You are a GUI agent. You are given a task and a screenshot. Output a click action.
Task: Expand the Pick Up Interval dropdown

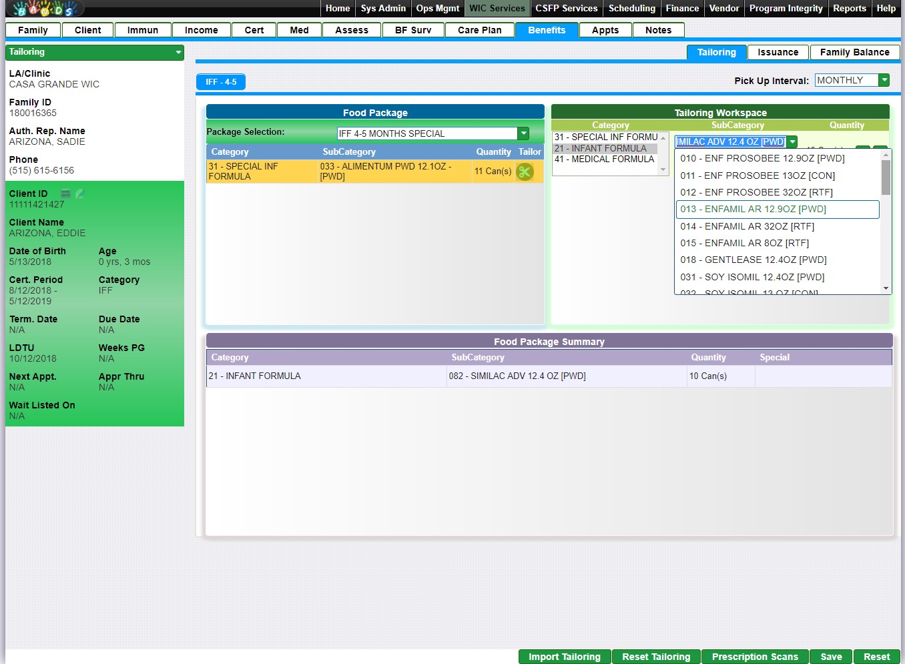point(884,80)
